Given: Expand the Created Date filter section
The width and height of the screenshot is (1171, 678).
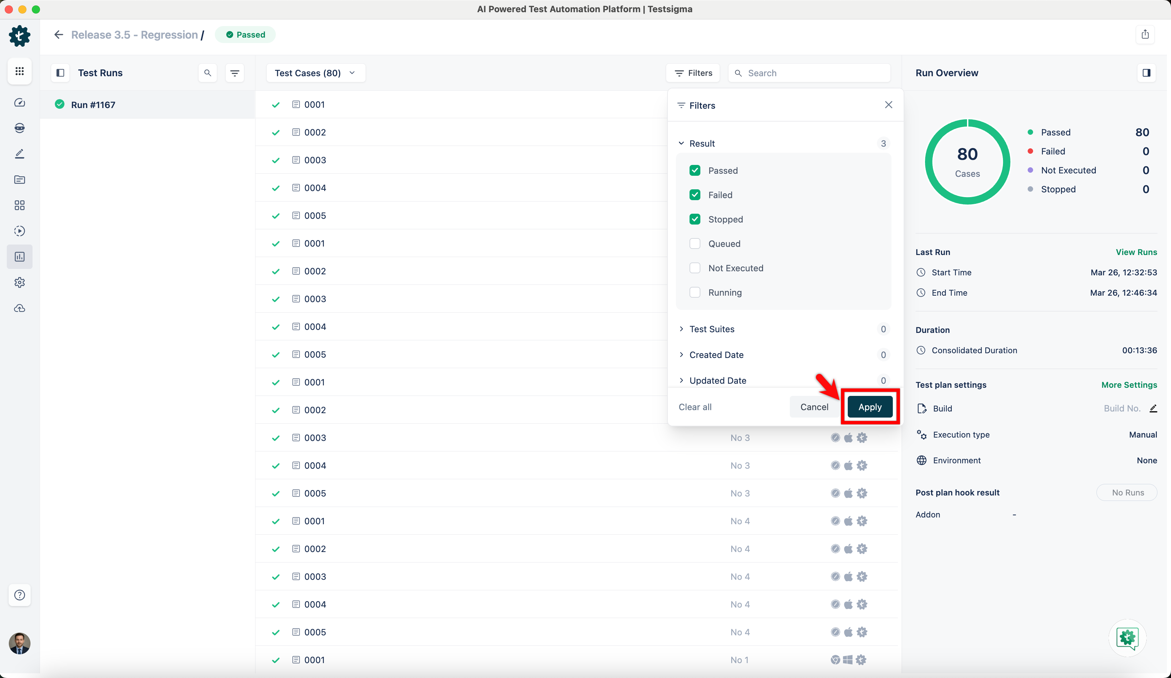Looking at the screenshot, I should coord(681,354).
